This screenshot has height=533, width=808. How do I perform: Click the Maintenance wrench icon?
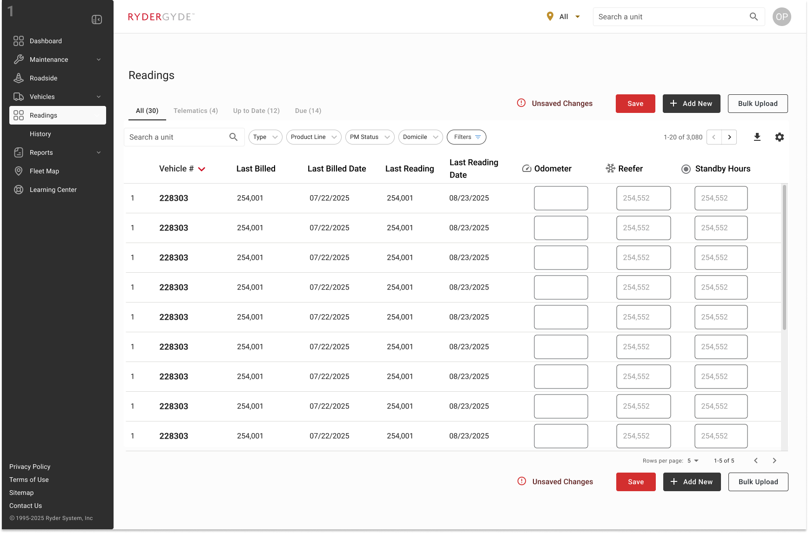coord(19,59)
